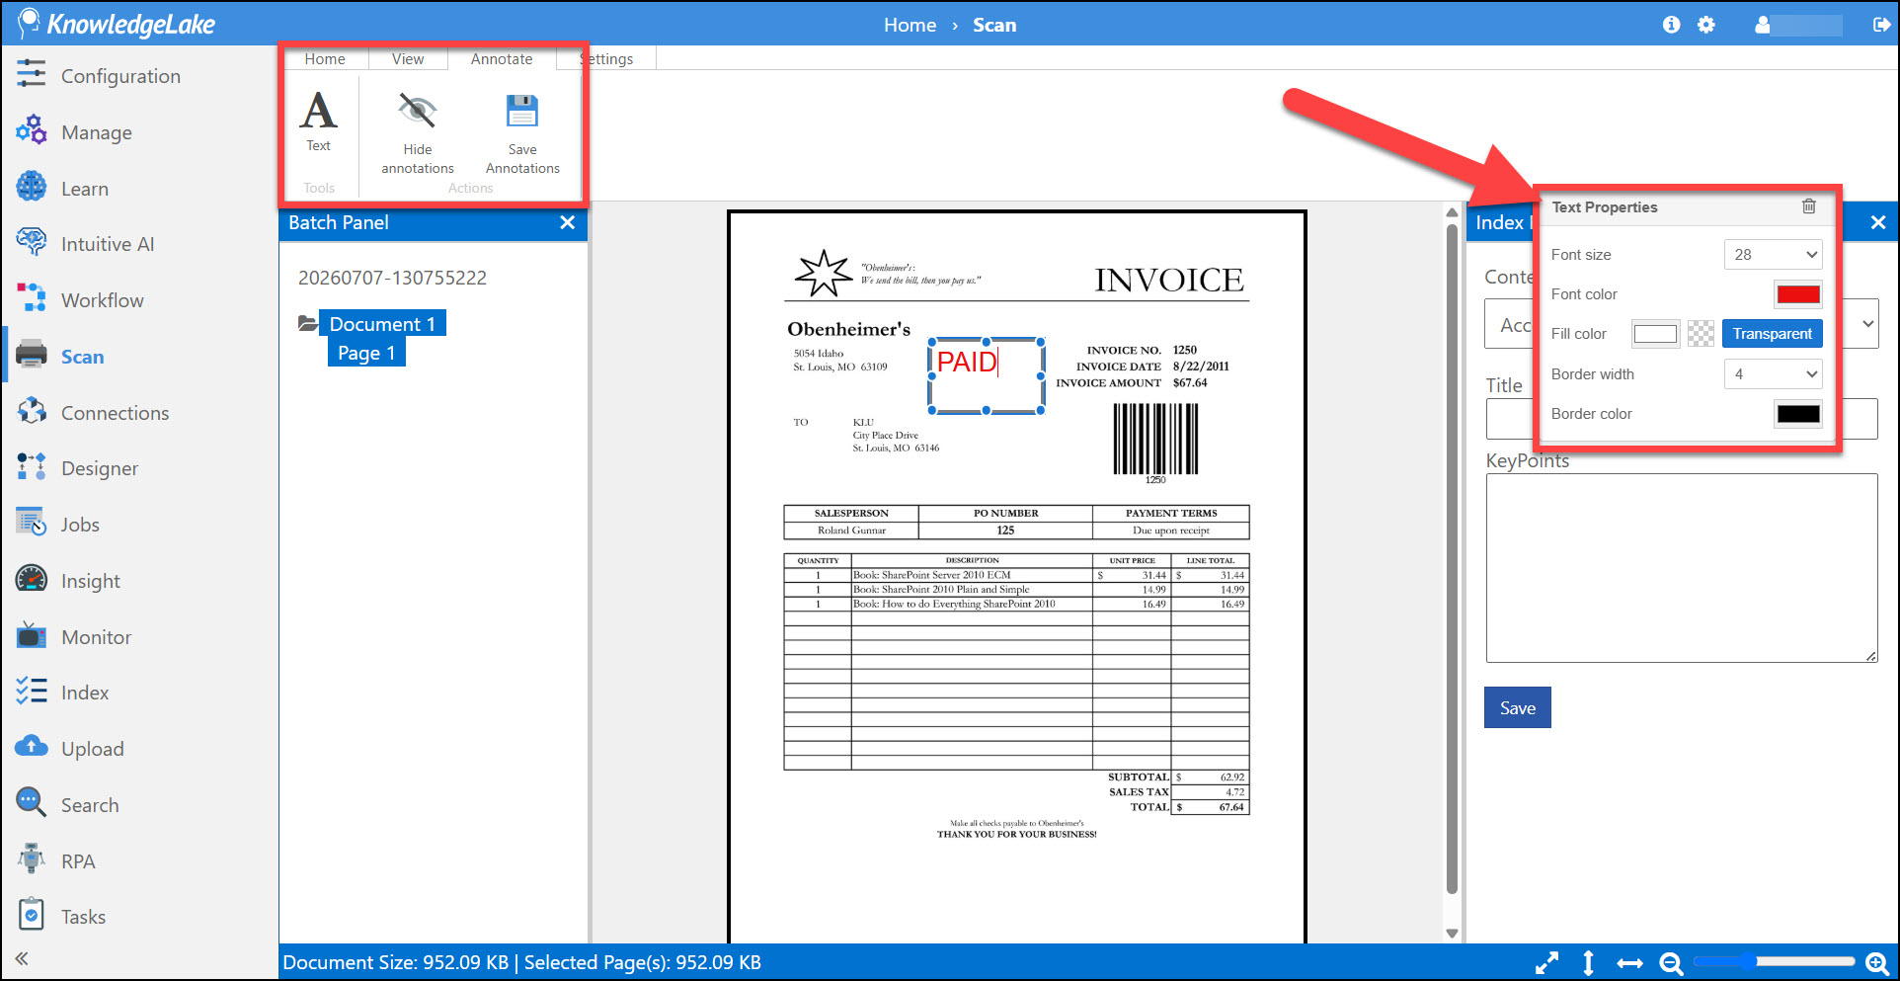Fit document to width icon
The image size is (1900, 981).
pos(1629,963)
